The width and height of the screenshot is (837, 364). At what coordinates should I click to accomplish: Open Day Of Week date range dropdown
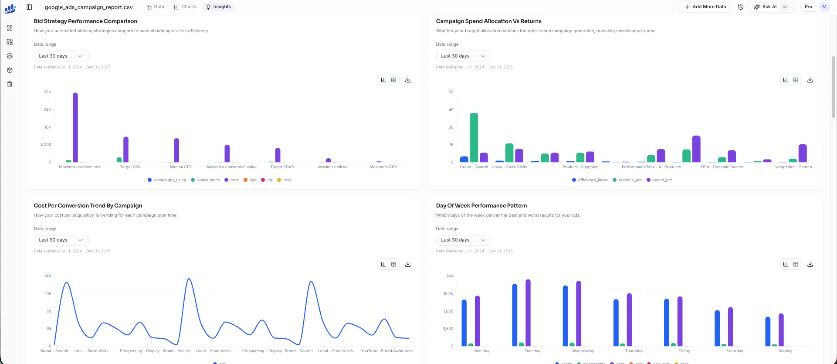coord(463,240)
